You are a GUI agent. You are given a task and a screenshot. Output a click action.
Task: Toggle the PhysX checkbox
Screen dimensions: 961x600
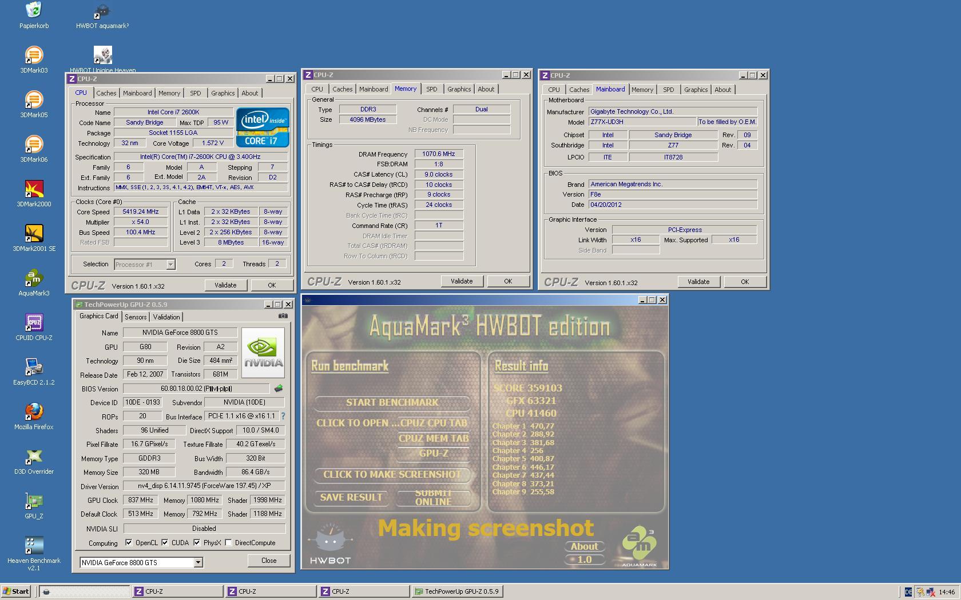click(x=197, y=542)
